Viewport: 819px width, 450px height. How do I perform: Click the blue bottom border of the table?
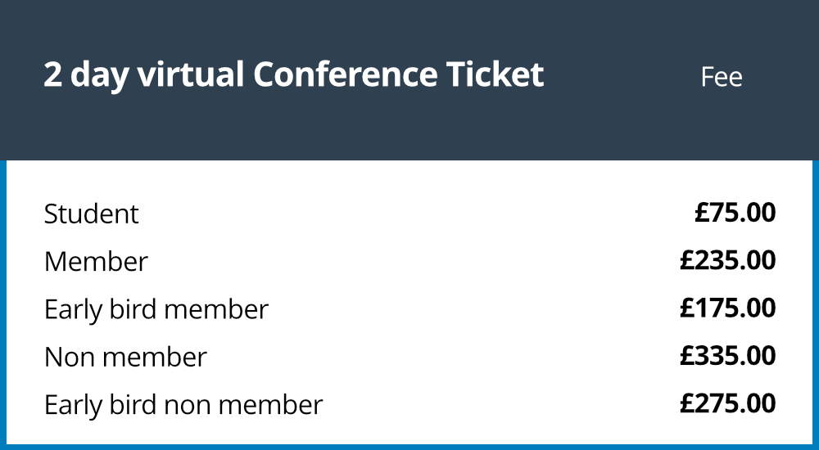pyautogui.click(x=409, y=448)
